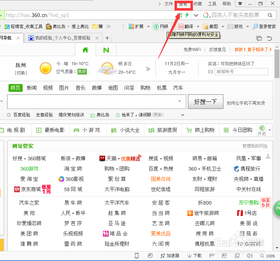The height and width of the screenshot is (261, 280).
Task: Toggle the 开启 switch in category bar
Action: pos(262,130)
